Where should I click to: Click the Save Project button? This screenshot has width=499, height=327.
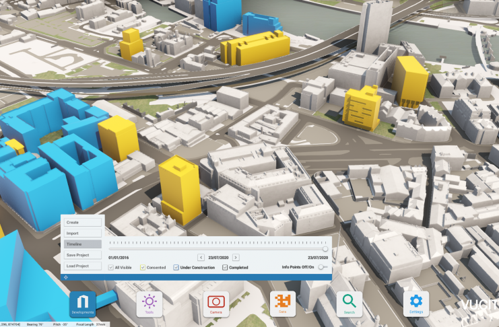pos(83,255)
